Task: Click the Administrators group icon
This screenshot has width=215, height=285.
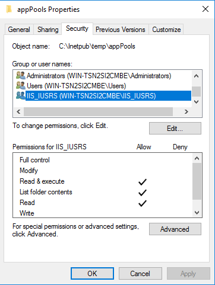Action: tap(21, 76)
